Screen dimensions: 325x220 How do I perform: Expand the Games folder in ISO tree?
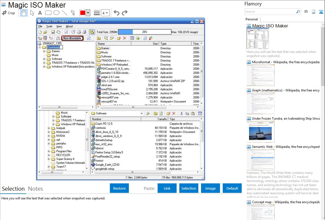click(44, 51)
